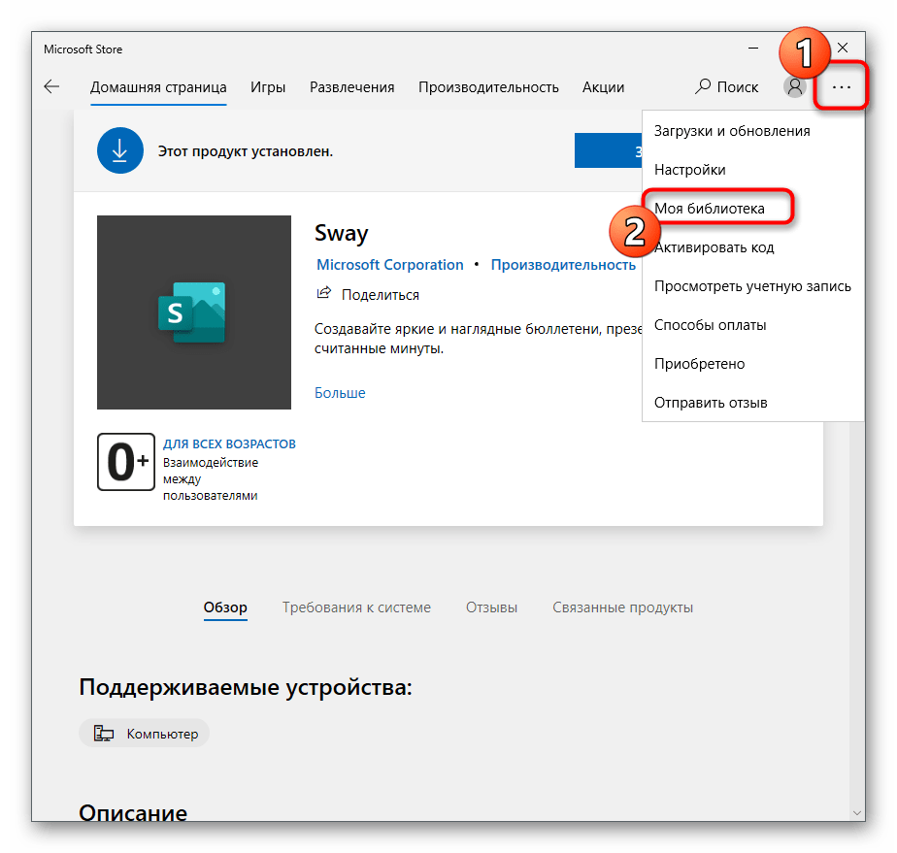897x853 pixels.
Task: Click the blue download status icon
Action: coord(120,150)
